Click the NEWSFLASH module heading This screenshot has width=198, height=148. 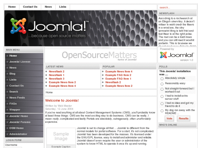[177, 14]
